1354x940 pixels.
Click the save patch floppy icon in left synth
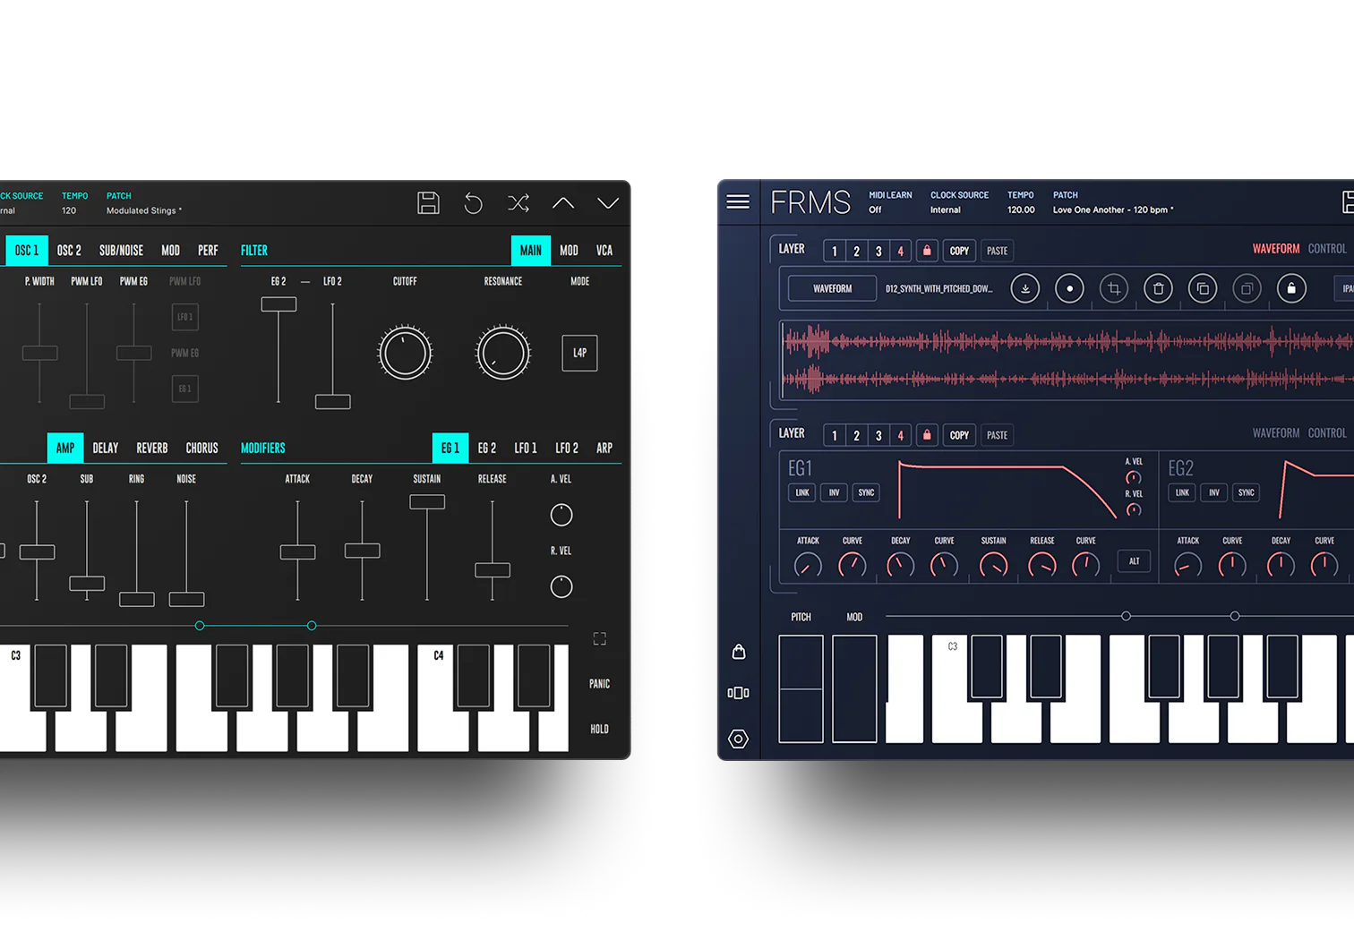(x=428, y=203)
